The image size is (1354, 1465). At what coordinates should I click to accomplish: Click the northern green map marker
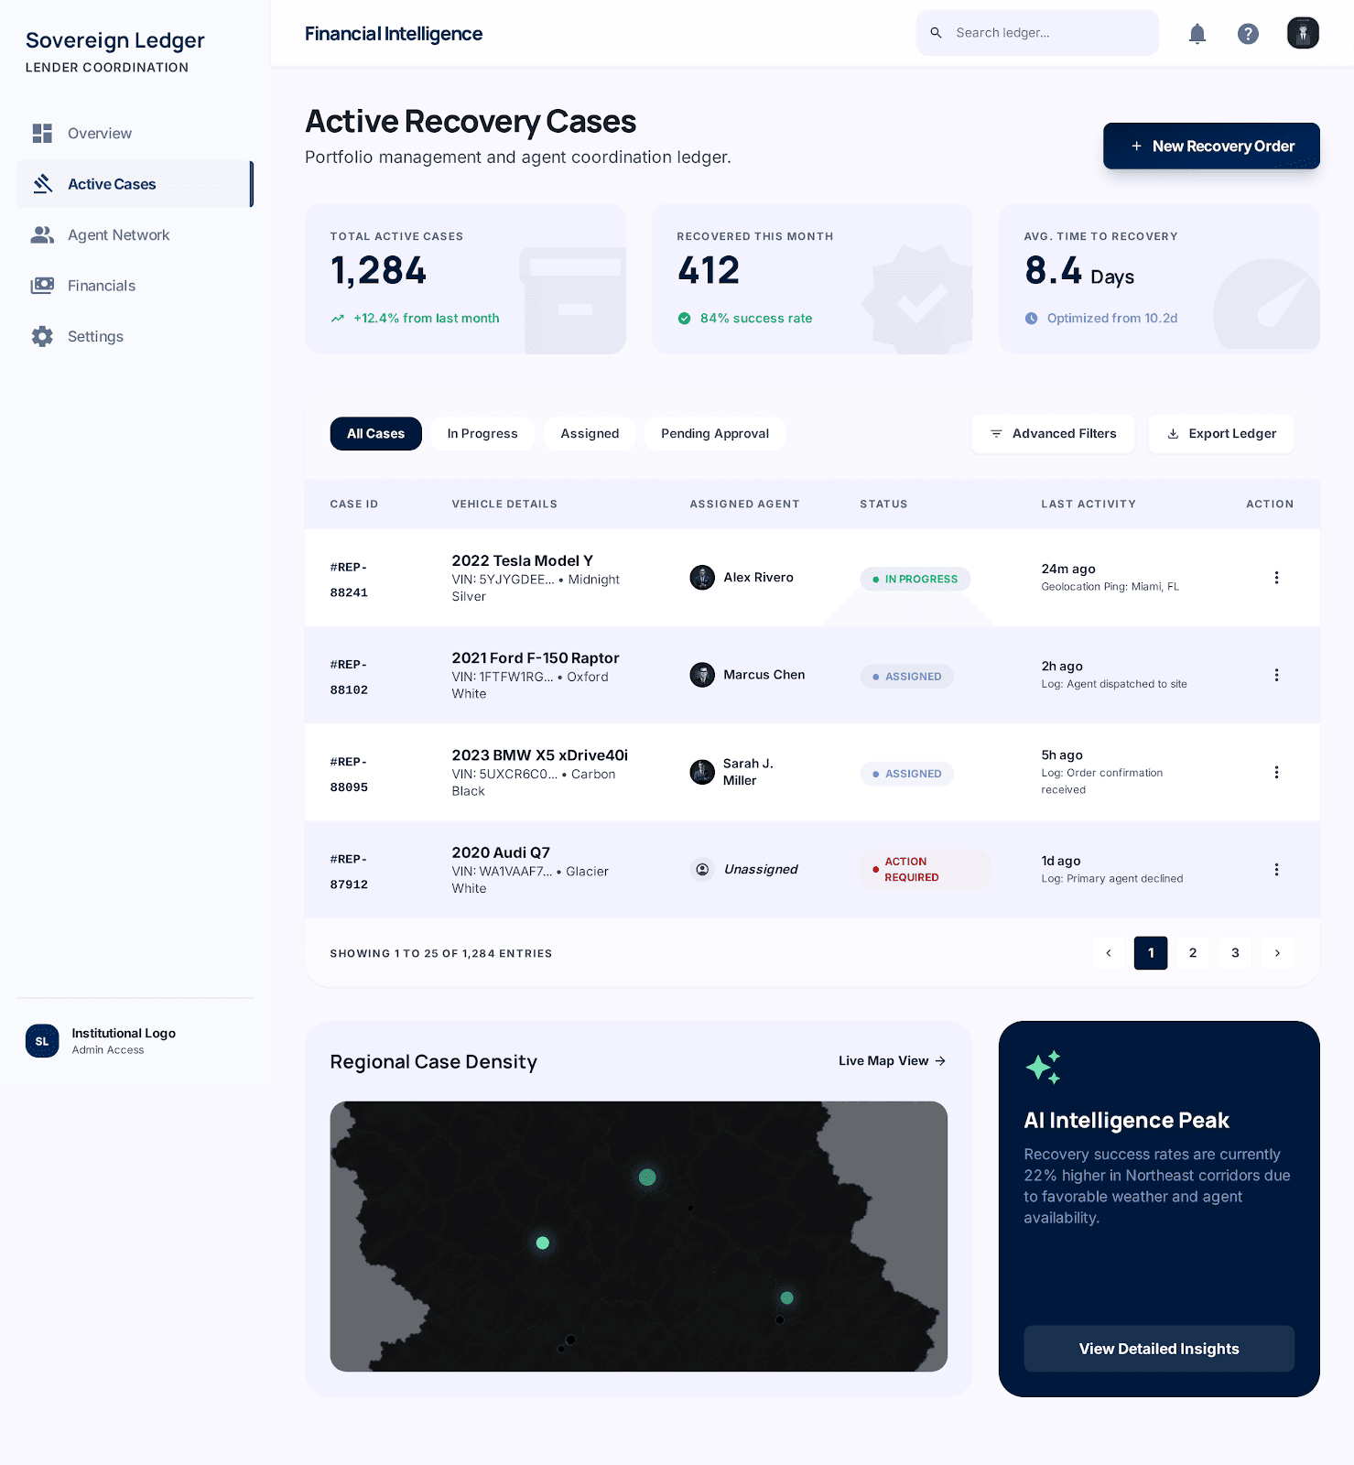647,1177
